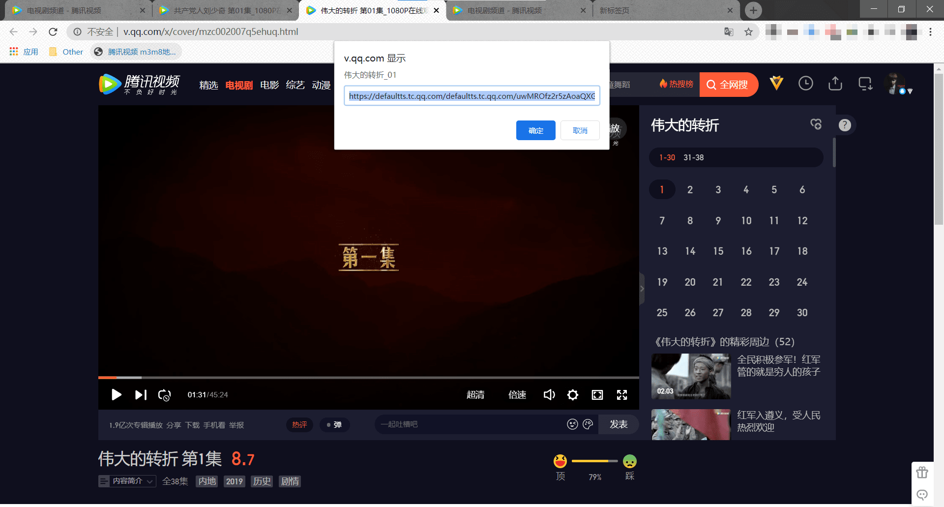Mute the player volume icon
The height and width of the screenshot is (507, 944).
[x=549, y=395]
